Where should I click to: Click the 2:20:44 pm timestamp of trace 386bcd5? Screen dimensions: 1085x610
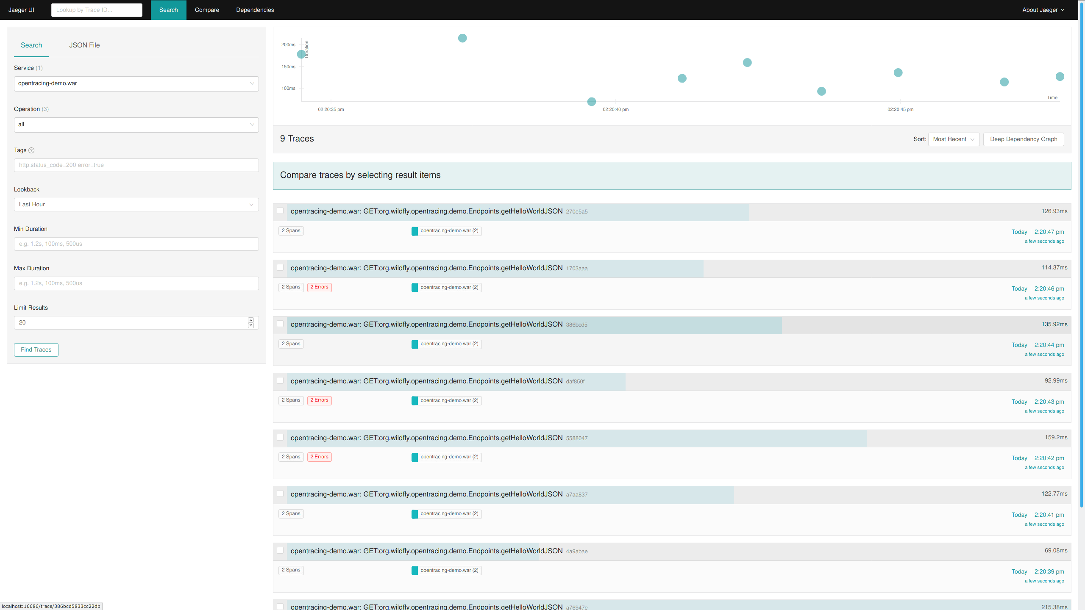[x=1049, y=345]
